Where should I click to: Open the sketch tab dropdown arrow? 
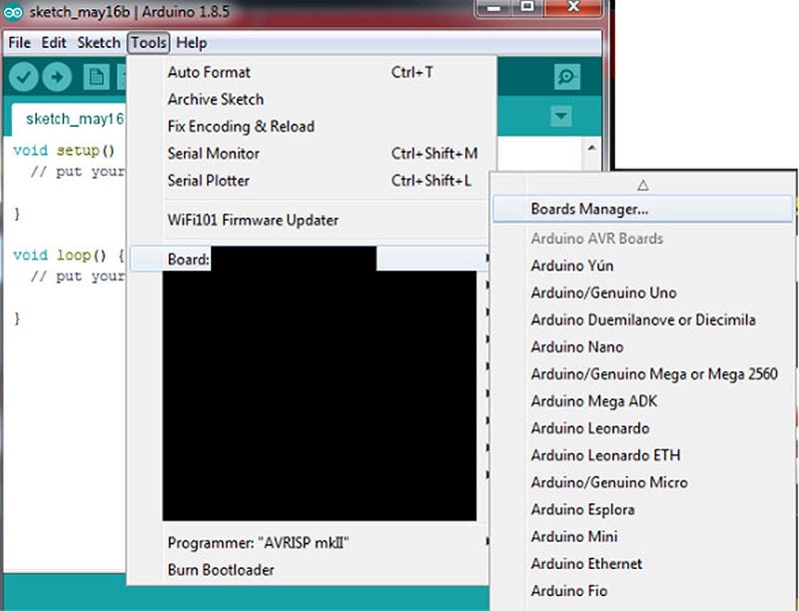click(560, 115)
